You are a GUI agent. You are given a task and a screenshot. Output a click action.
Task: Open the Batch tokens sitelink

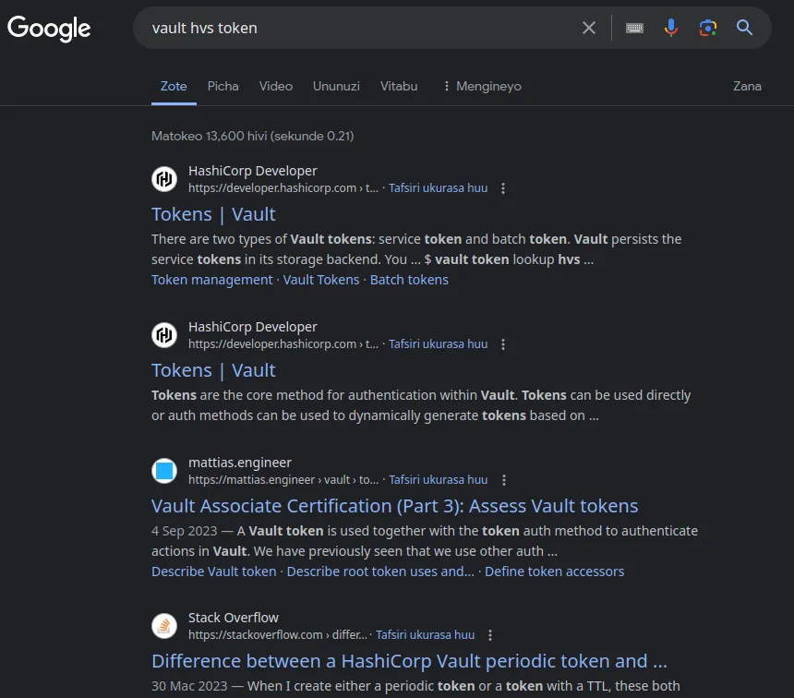409,280
